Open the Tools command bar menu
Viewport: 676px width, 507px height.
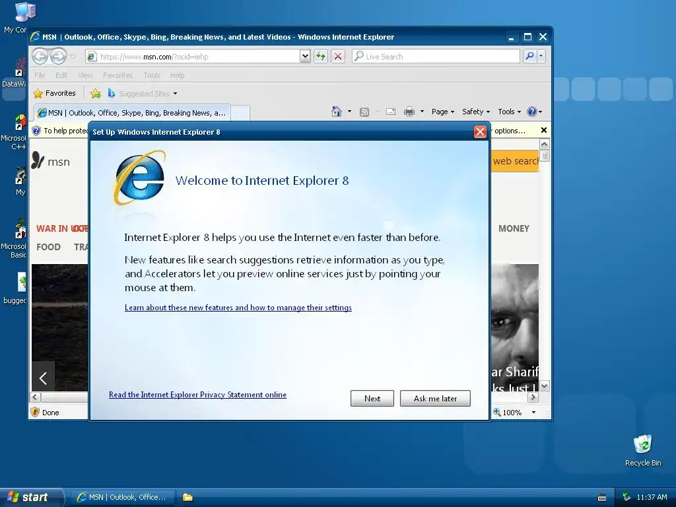(x=509, y=112)
